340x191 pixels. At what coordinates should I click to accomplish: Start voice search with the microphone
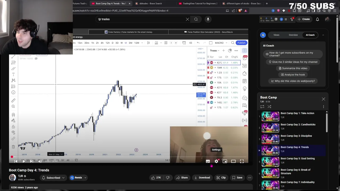(x=208, y=19)
